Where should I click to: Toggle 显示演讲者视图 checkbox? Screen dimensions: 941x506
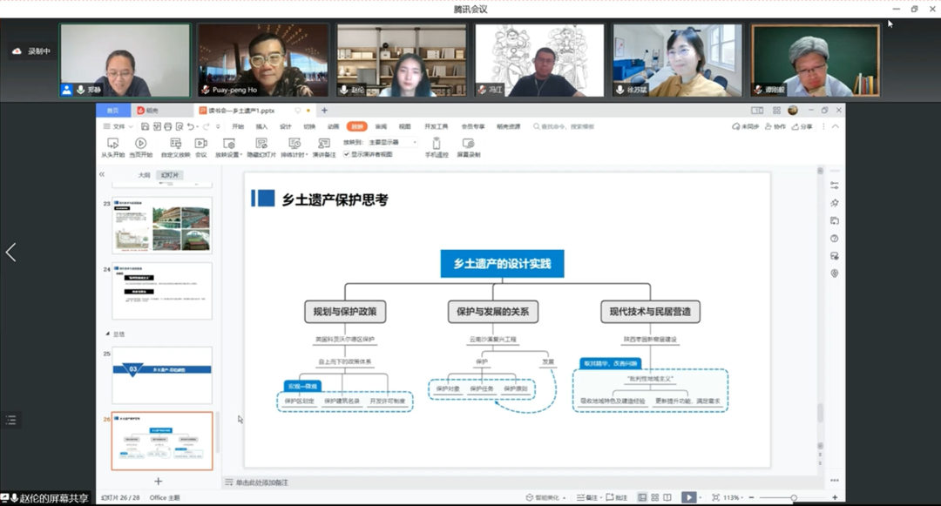(346, 154)
